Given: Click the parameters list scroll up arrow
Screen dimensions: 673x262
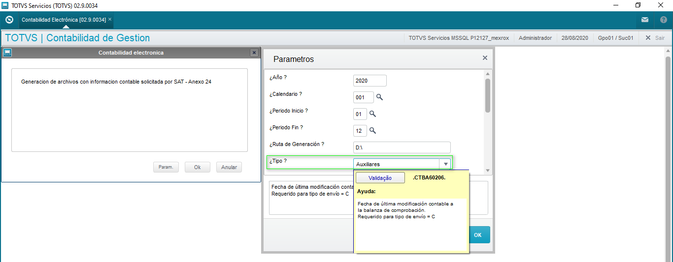Looking at the screenshot, I should pos(488,74).
